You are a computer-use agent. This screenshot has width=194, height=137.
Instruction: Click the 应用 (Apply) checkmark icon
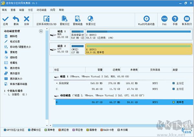(5, 19)
